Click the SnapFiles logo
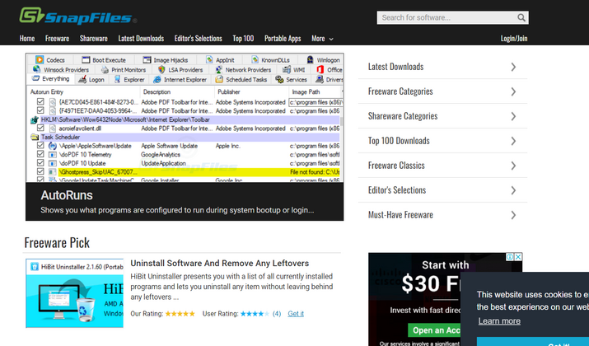 click(78, 16)
